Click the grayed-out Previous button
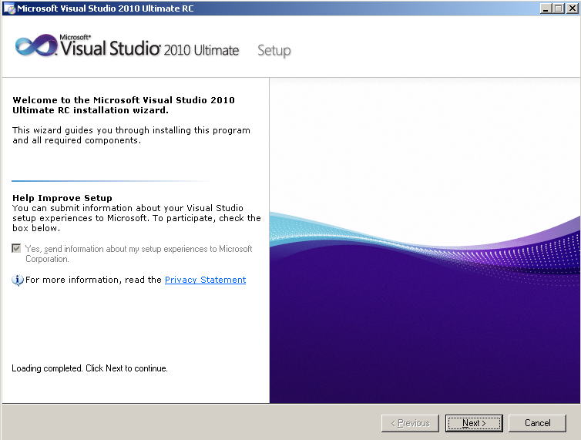 tap(410, 423)
